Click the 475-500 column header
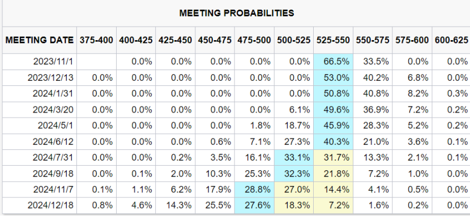Viewport: 470px width, 216px height. pos(254,40)
